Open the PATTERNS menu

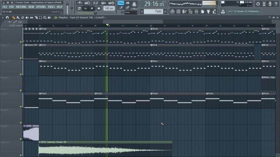coord(21,7)
